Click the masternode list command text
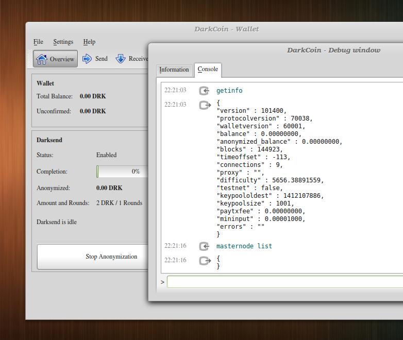403x340 pixels. pyautogui.click(x=244, y=246)
